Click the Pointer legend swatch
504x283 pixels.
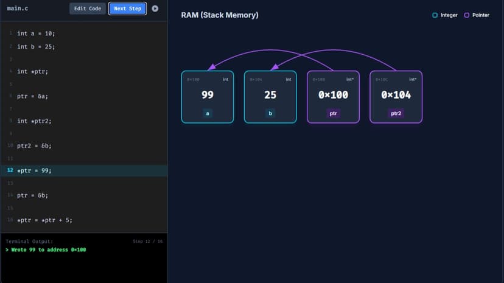coord(467,15)
